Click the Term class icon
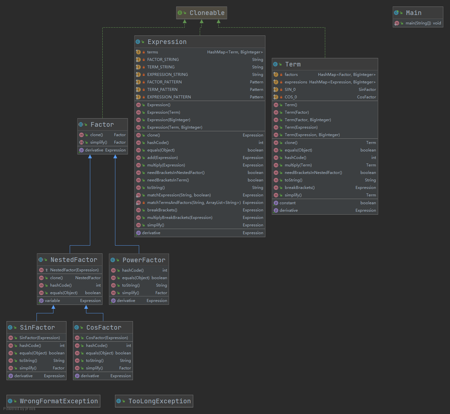Viewport: 450px width, 414px height. (275, 64)
